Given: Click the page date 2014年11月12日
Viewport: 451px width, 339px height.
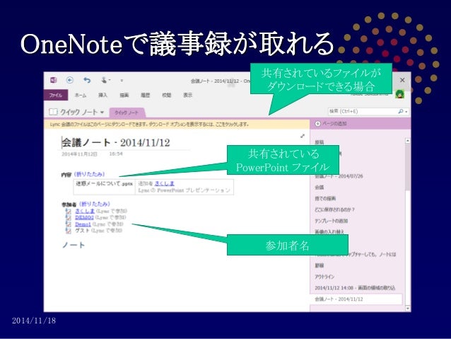Looking at the screenshot, I should click(79, 154).
